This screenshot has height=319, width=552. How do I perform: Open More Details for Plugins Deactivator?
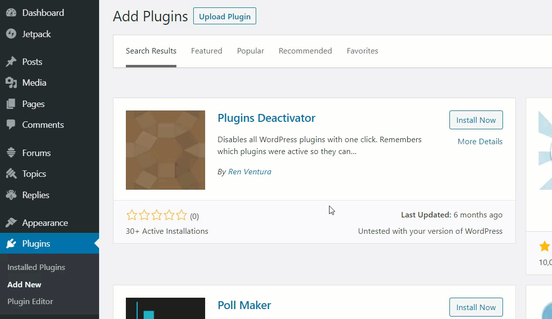480,142
